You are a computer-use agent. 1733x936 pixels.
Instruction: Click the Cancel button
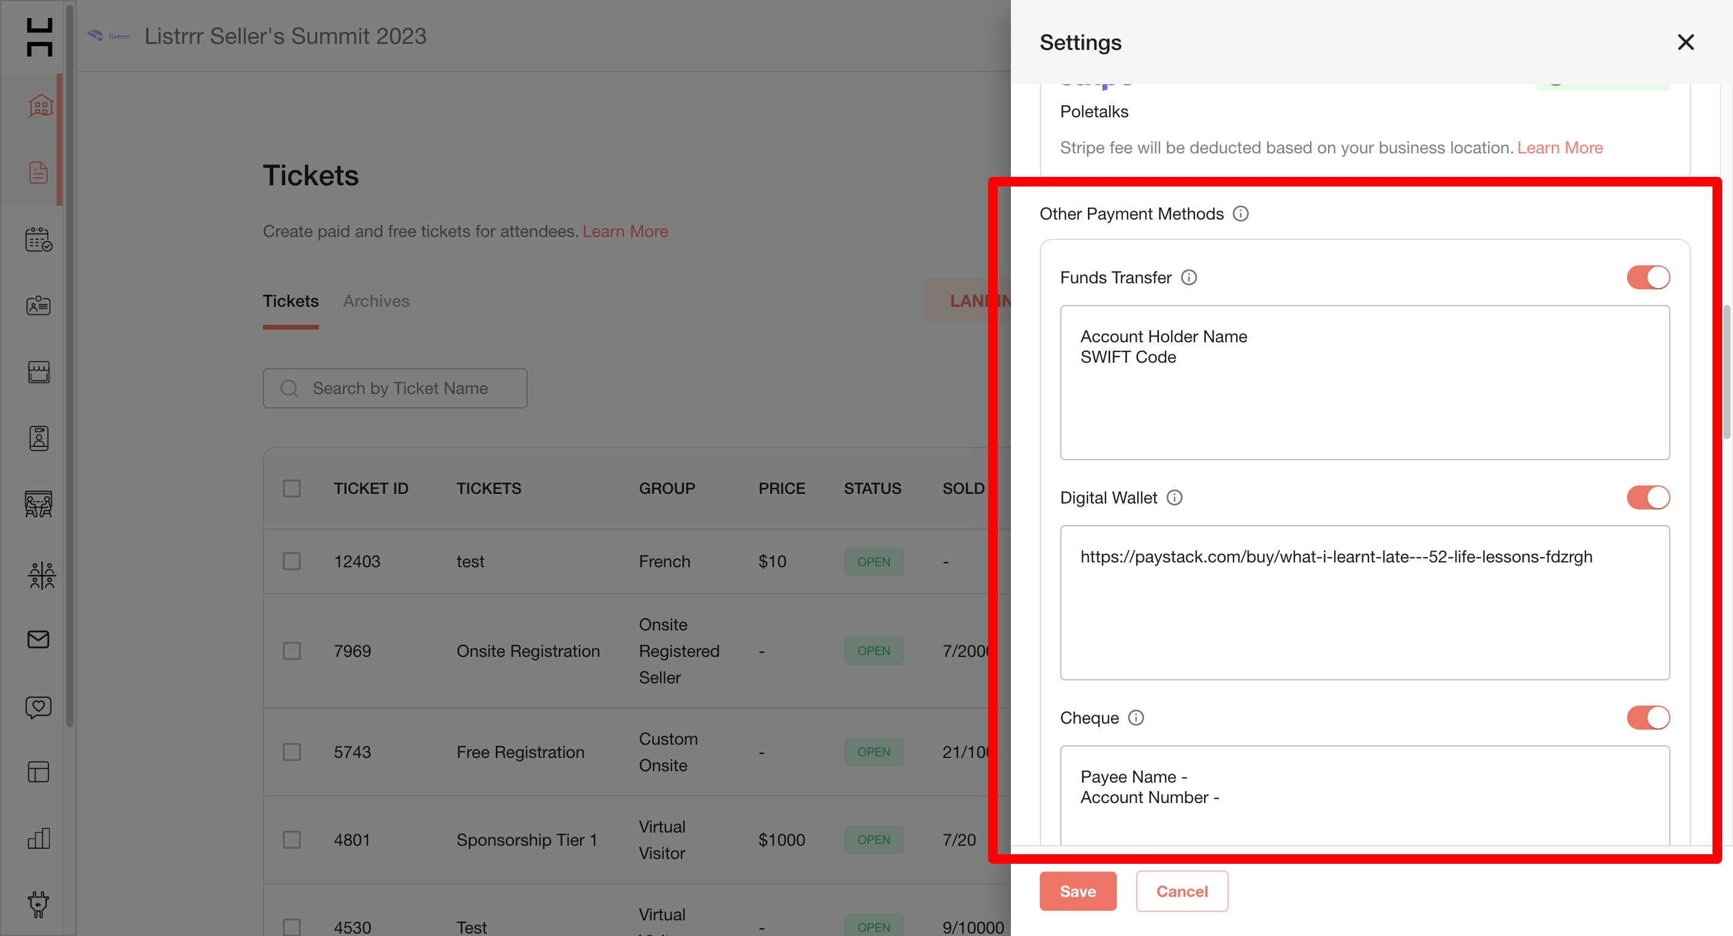(1181, 891)
